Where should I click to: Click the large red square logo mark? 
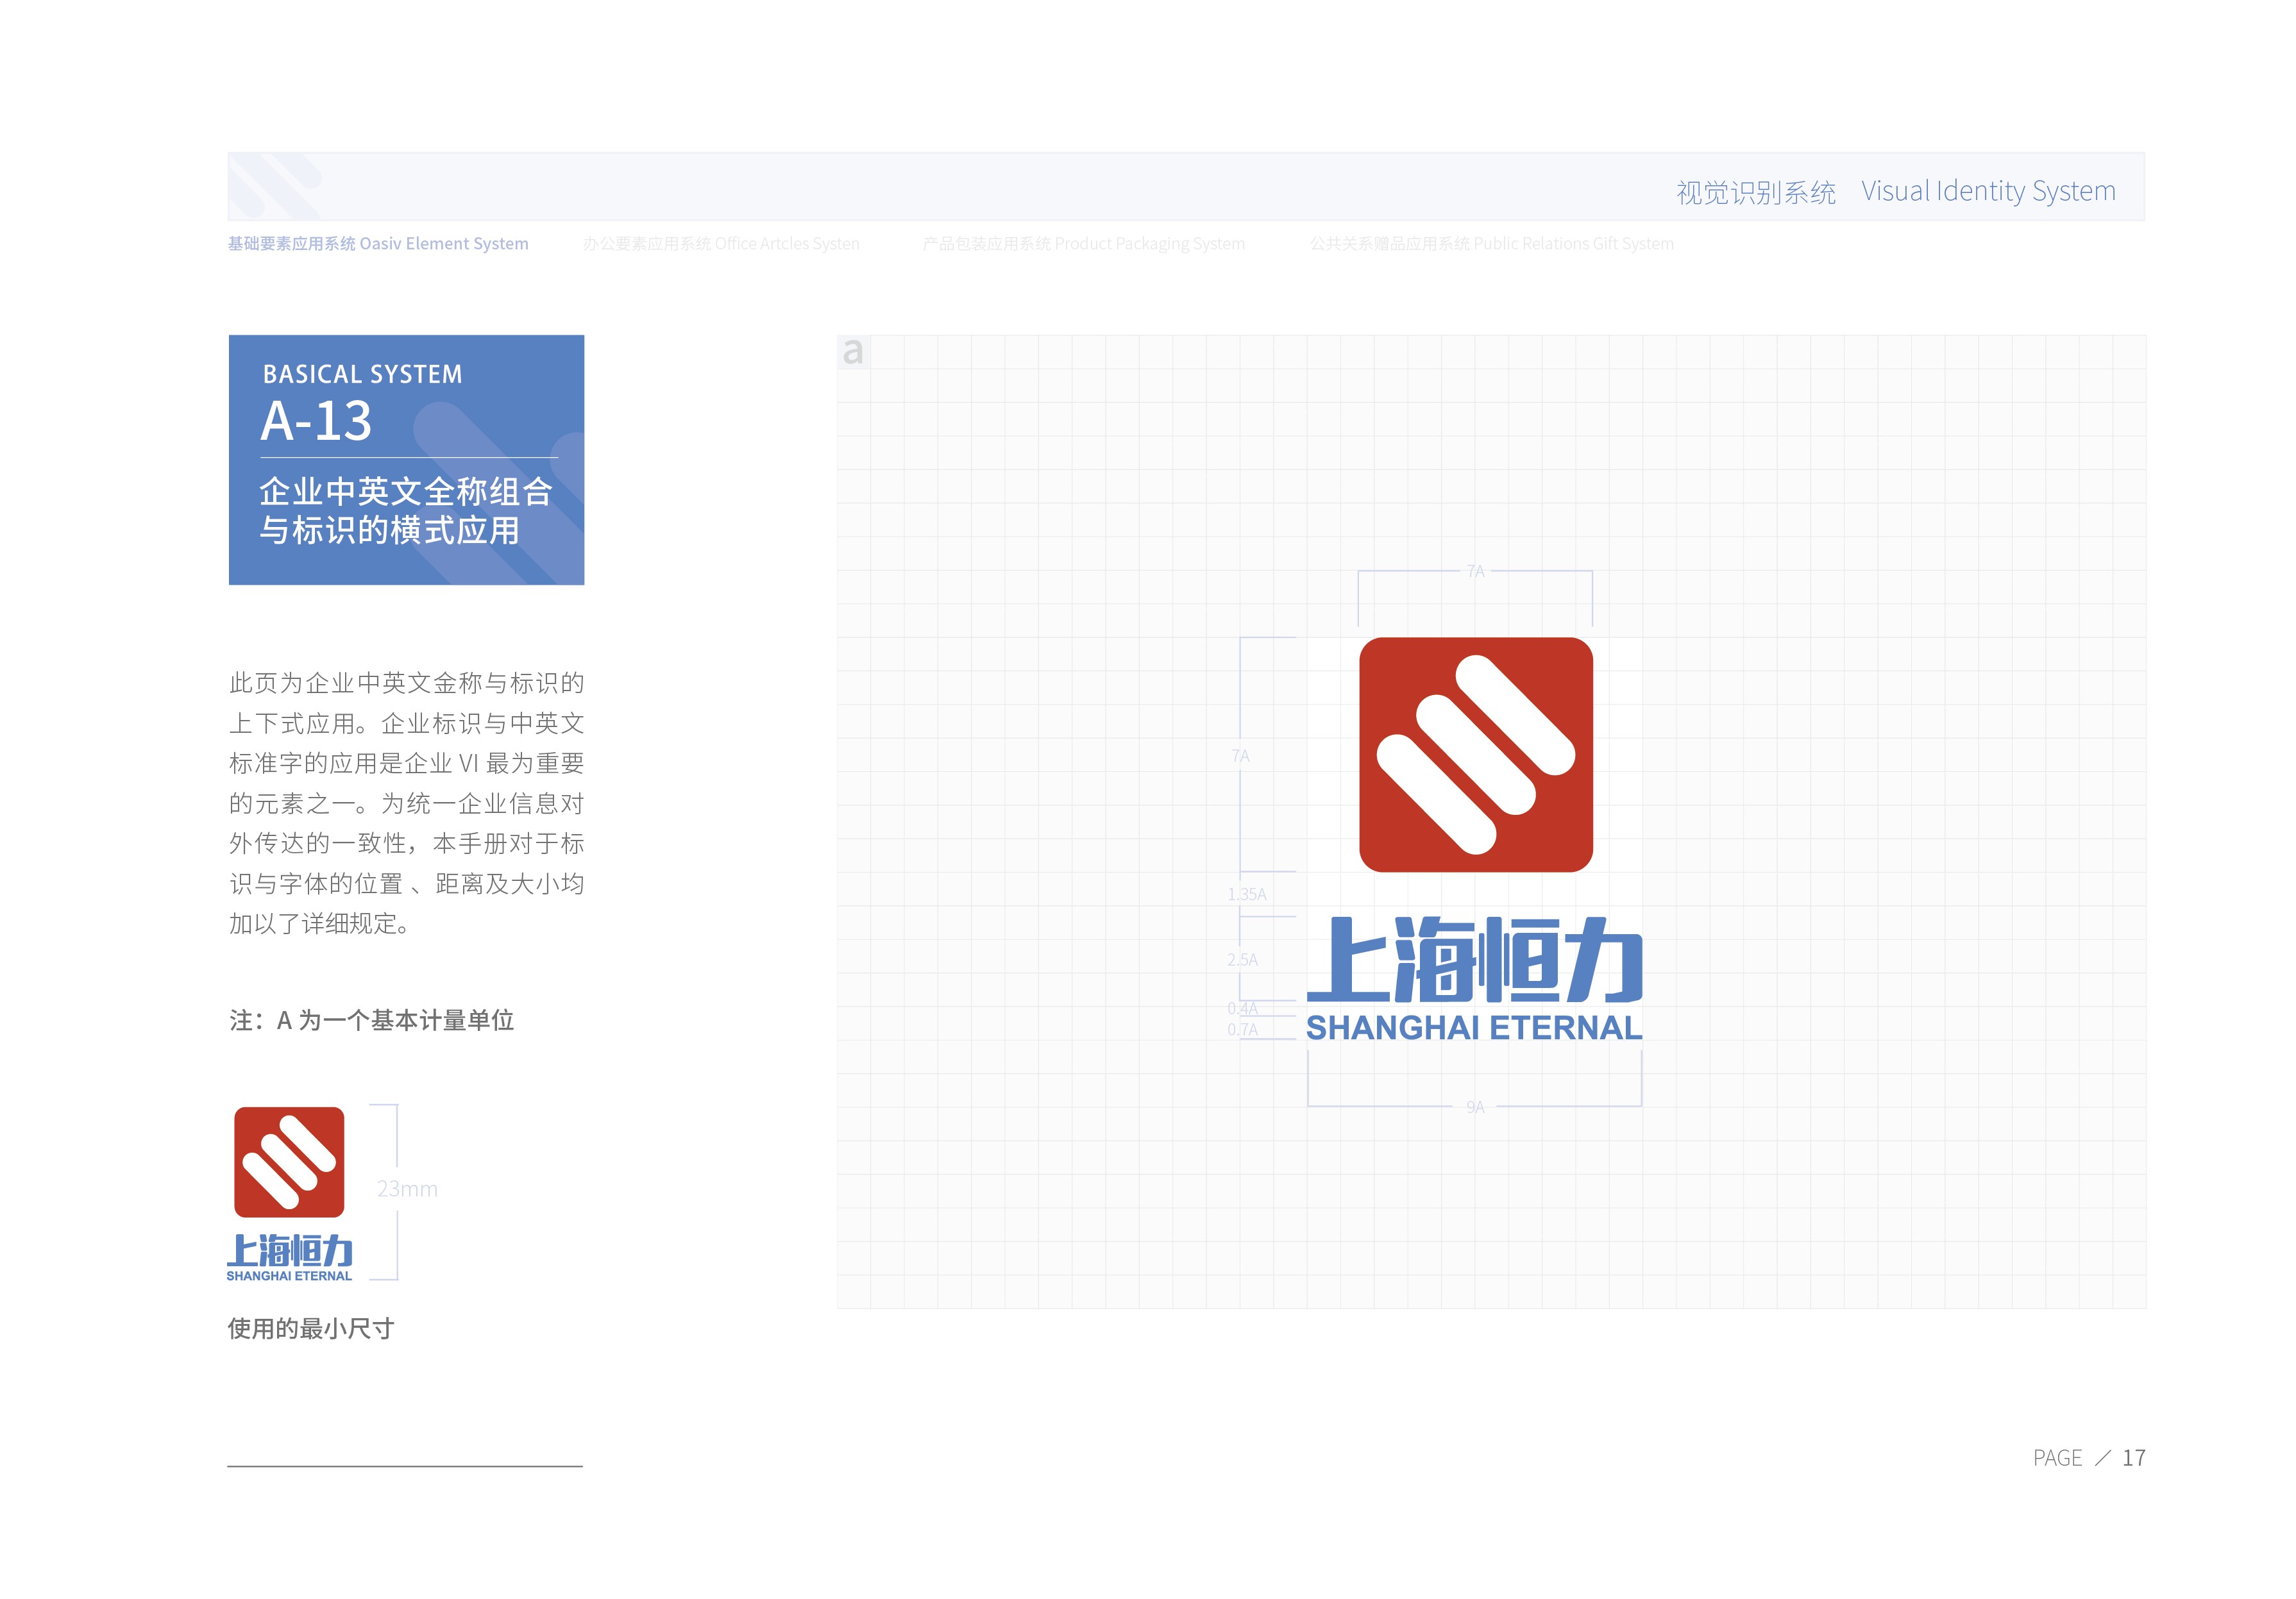pyautogui.click(x=1475, y=755)
